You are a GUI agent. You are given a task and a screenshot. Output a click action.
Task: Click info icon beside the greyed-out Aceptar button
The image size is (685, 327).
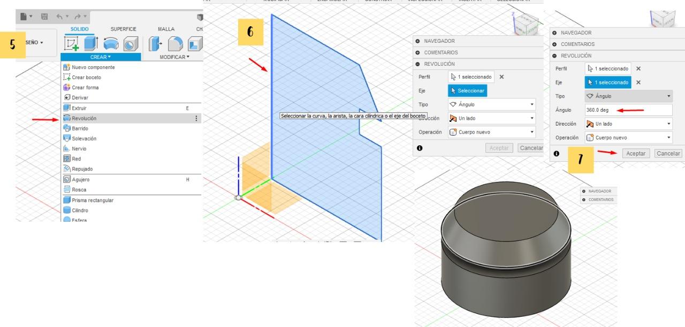tap(420, 147)
